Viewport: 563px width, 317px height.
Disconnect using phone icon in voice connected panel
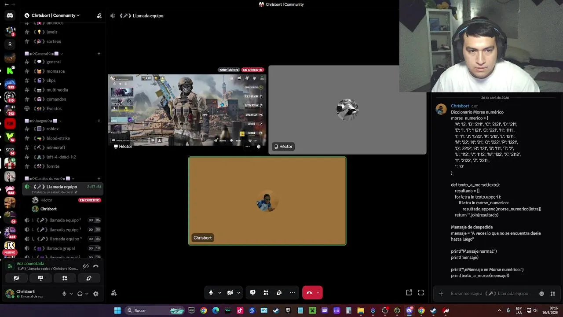(x=96, y=266)
